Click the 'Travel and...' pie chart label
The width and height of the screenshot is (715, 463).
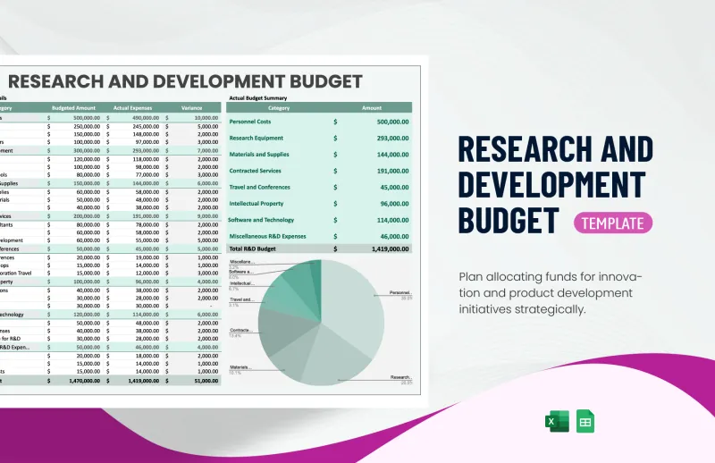coord(241,299)
